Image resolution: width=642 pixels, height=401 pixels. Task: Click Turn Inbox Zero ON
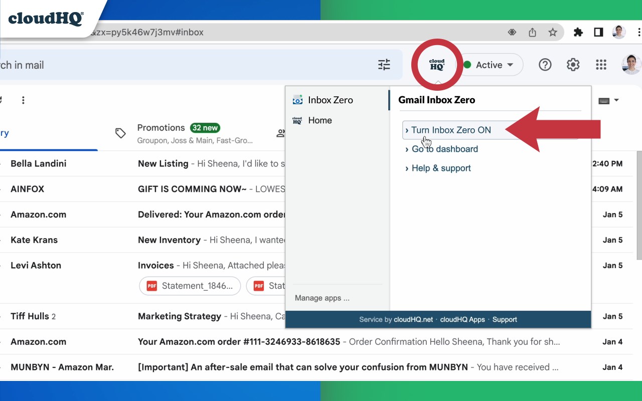(x=451, y=130)
